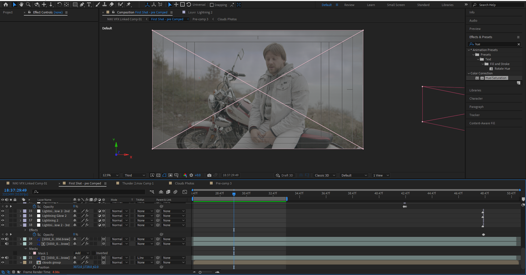The height and width of the screenshot is (275, 526).
Task: Select the Orbit camera tool
Action: [36, 5]
